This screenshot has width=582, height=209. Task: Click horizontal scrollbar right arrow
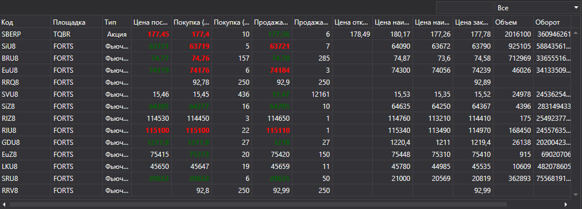pyautogui.click(x=566, y=204)
